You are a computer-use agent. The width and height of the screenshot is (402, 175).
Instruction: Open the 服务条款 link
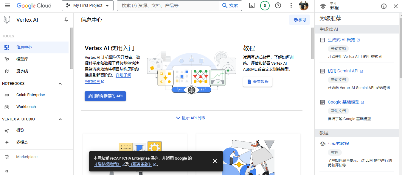[x=142, y=164]
